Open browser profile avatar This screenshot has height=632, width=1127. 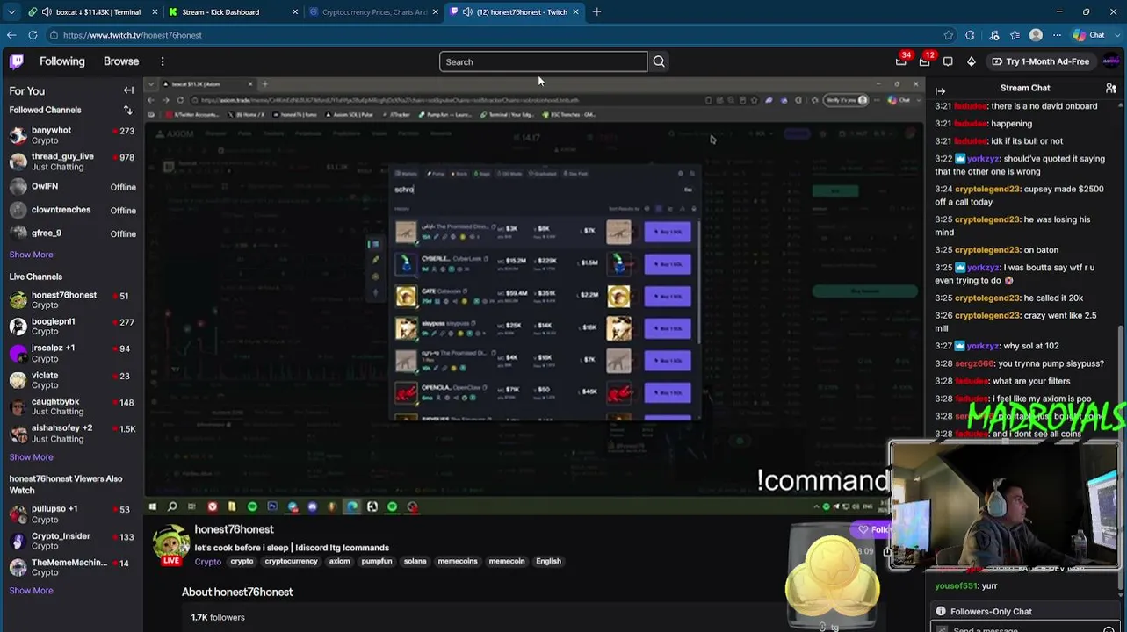(x=1037, y=35)
